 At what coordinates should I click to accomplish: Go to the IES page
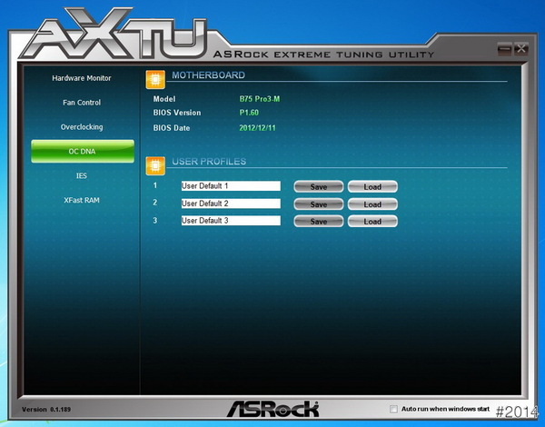(x=82, y=175)
